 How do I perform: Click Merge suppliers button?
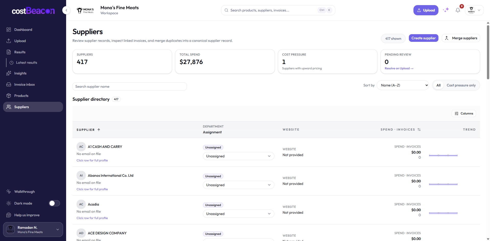[x=461, y=38]
